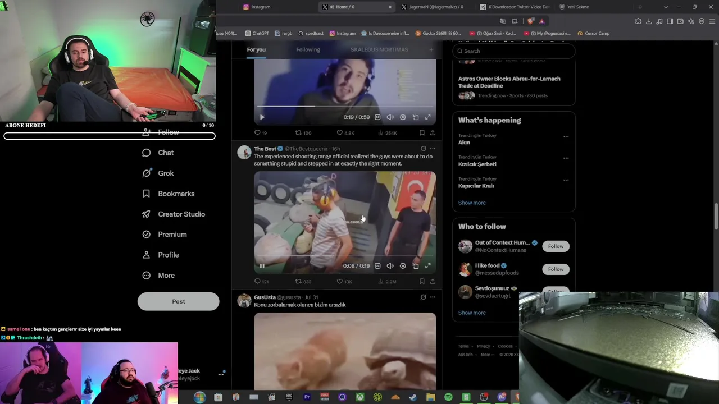Screen dimensions: 719x404
Task: Open settings gear on the 0:59 video
Action: (x=403, y=117)
